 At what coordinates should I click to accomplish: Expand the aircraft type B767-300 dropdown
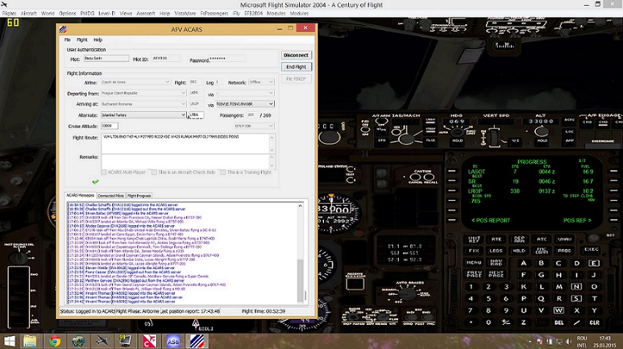click(271, 126)
